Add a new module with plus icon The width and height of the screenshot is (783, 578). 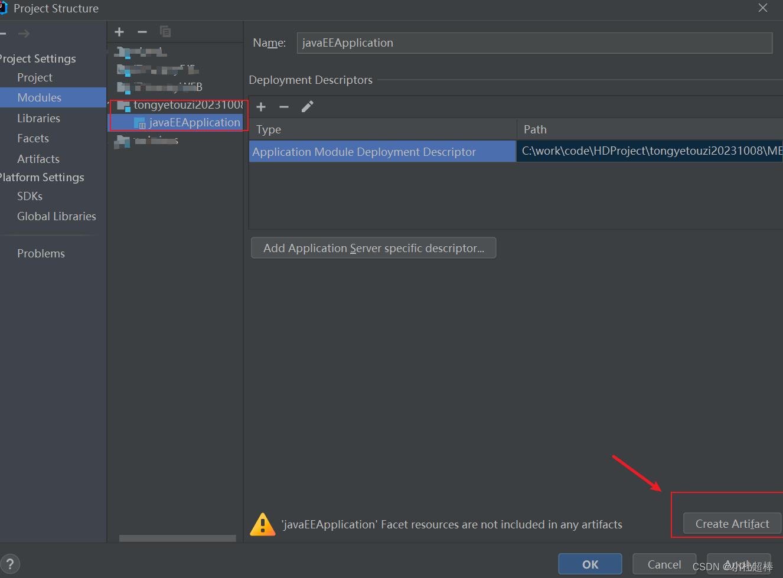click(119, 32)
